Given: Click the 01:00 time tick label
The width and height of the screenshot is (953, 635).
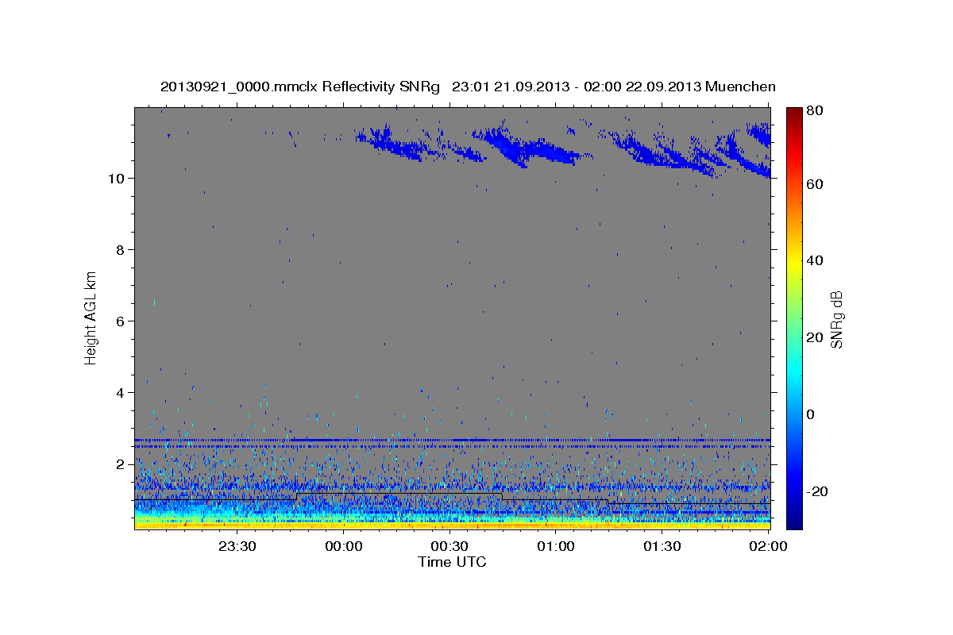Looking at the screenshot, I should (x=556, y=546).
